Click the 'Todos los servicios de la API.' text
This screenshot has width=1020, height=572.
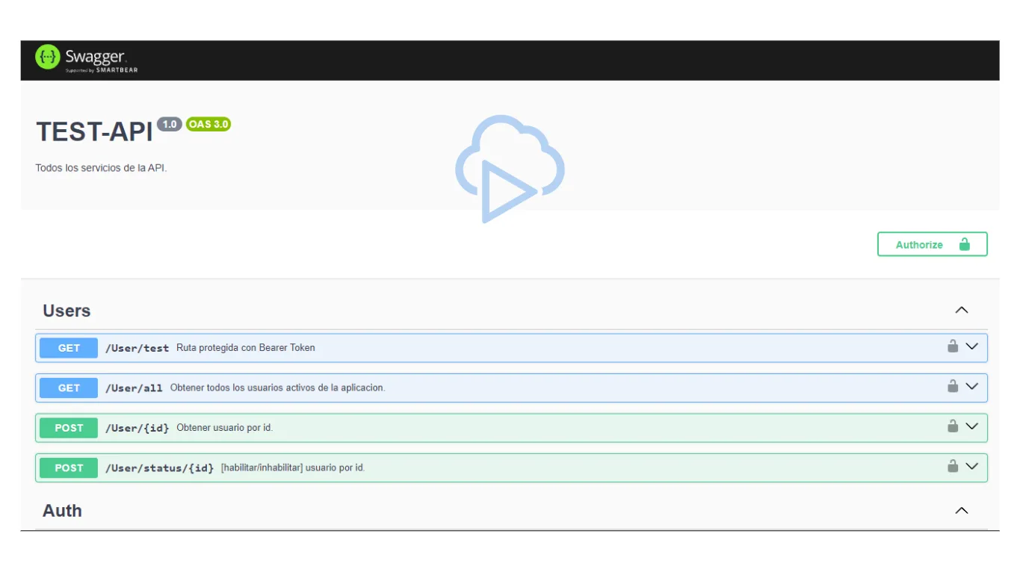point(102,168)
